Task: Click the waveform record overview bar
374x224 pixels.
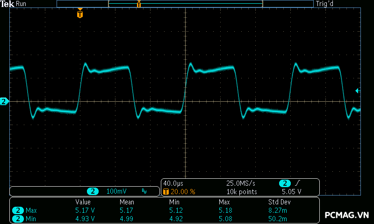Action: pos(185,4)
